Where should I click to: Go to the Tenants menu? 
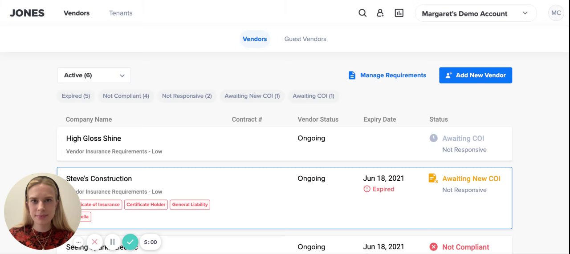[121, 13]
